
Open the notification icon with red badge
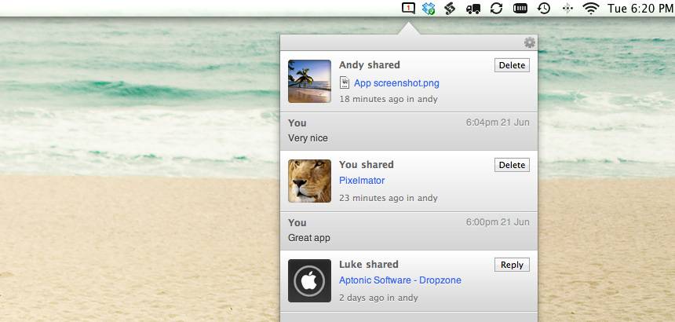click(408, 9)
